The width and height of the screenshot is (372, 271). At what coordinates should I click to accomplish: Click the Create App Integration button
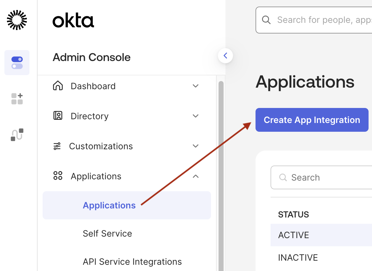pyautogui.click(x=312, y=120)
